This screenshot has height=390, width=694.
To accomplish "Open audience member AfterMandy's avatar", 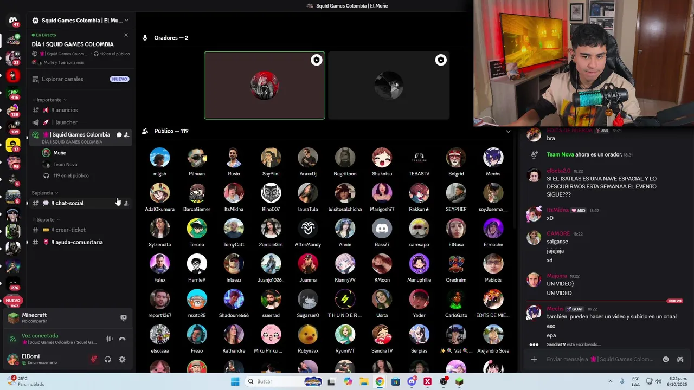I will 308,229.
